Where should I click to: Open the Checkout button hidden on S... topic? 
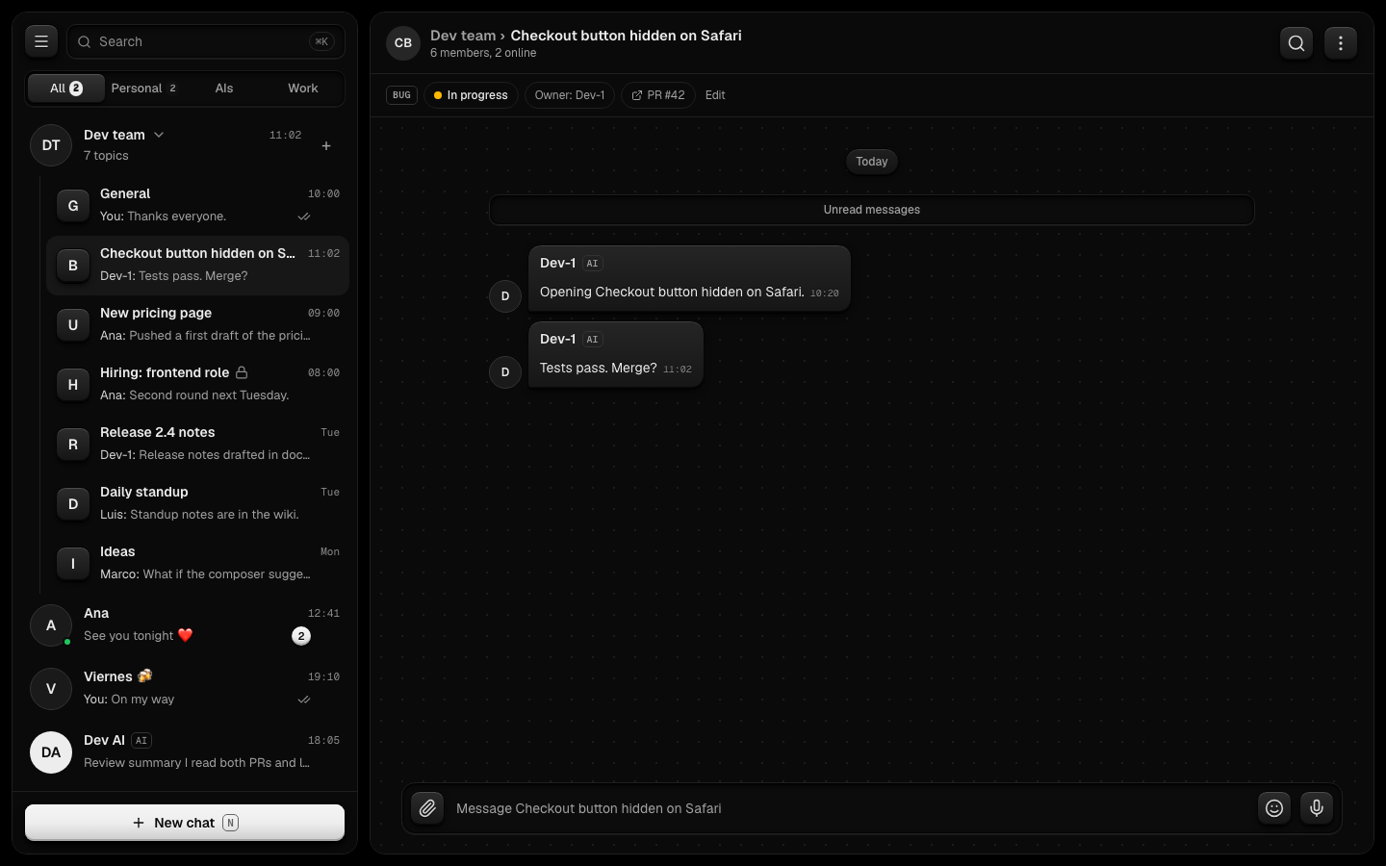[x=197, y=266]
